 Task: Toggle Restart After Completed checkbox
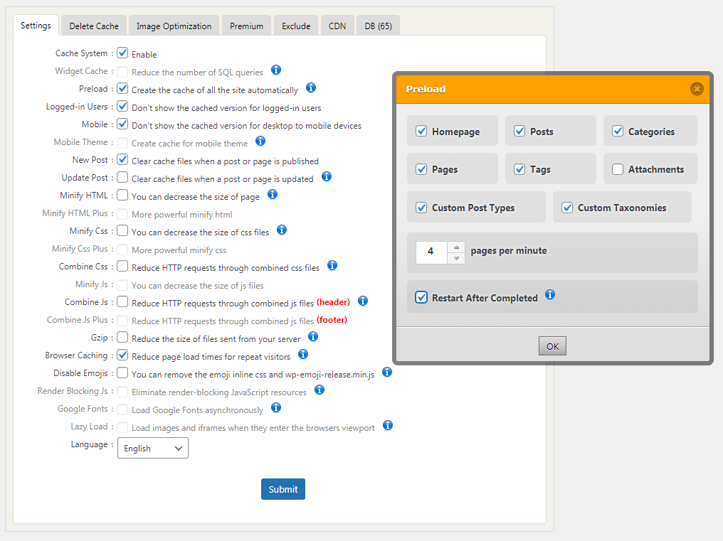click(421, 297)
